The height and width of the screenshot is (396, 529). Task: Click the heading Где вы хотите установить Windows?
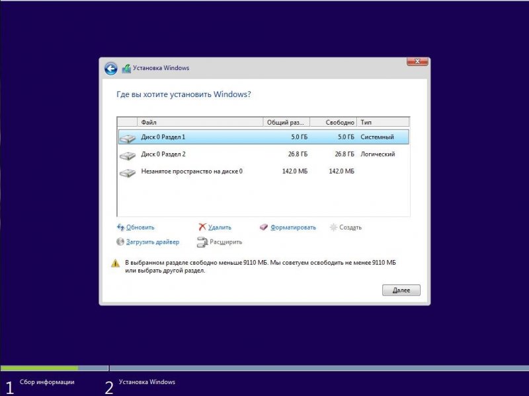[184, 94]
